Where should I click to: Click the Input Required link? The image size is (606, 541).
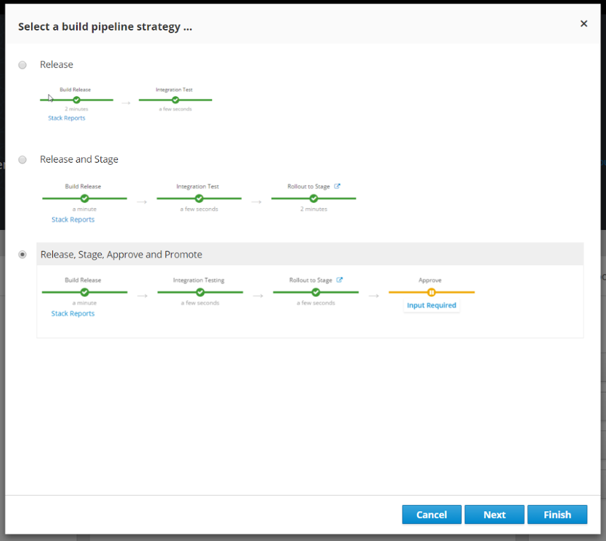point(431,306)
